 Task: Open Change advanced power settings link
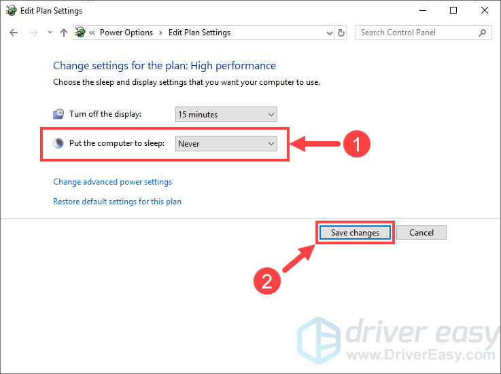click(112, 182)
